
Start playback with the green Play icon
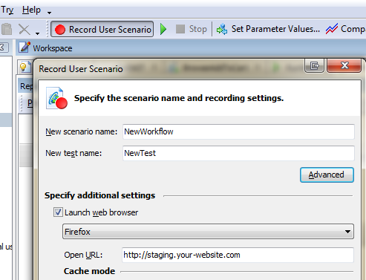click(163, 29)
